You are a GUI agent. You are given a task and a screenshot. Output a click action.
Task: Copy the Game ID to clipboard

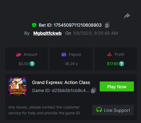pyautogui.click(x=93, y=90)
